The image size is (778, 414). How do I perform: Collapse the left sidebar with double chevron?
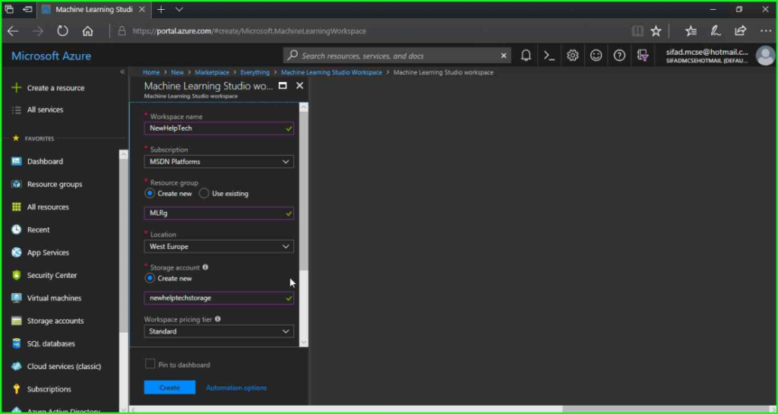(x=122, y=72)
